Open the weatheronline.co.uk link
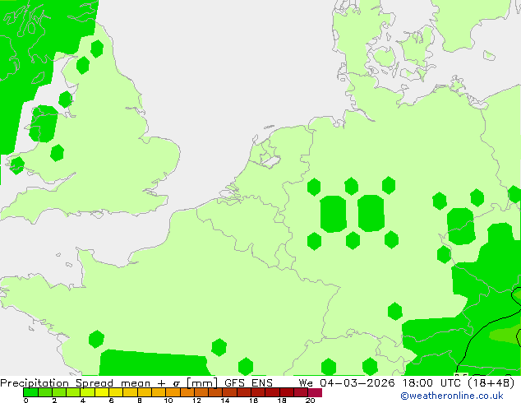The image size is (521, 403). coord(452,396)
